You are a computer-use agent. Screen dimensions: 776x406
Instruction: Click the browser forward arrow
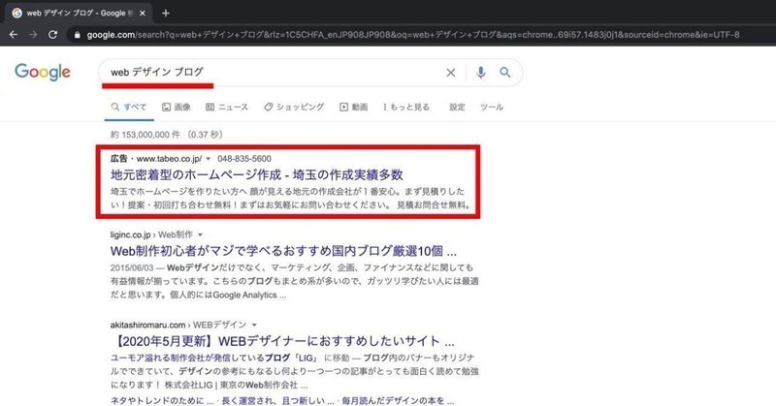click(33, 35)
